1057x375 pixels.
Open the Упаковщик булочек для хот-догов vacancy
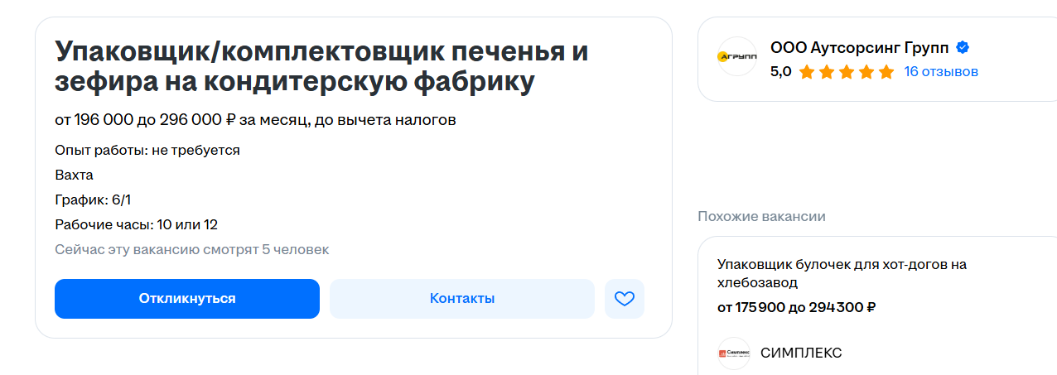[x=841, y=273]
